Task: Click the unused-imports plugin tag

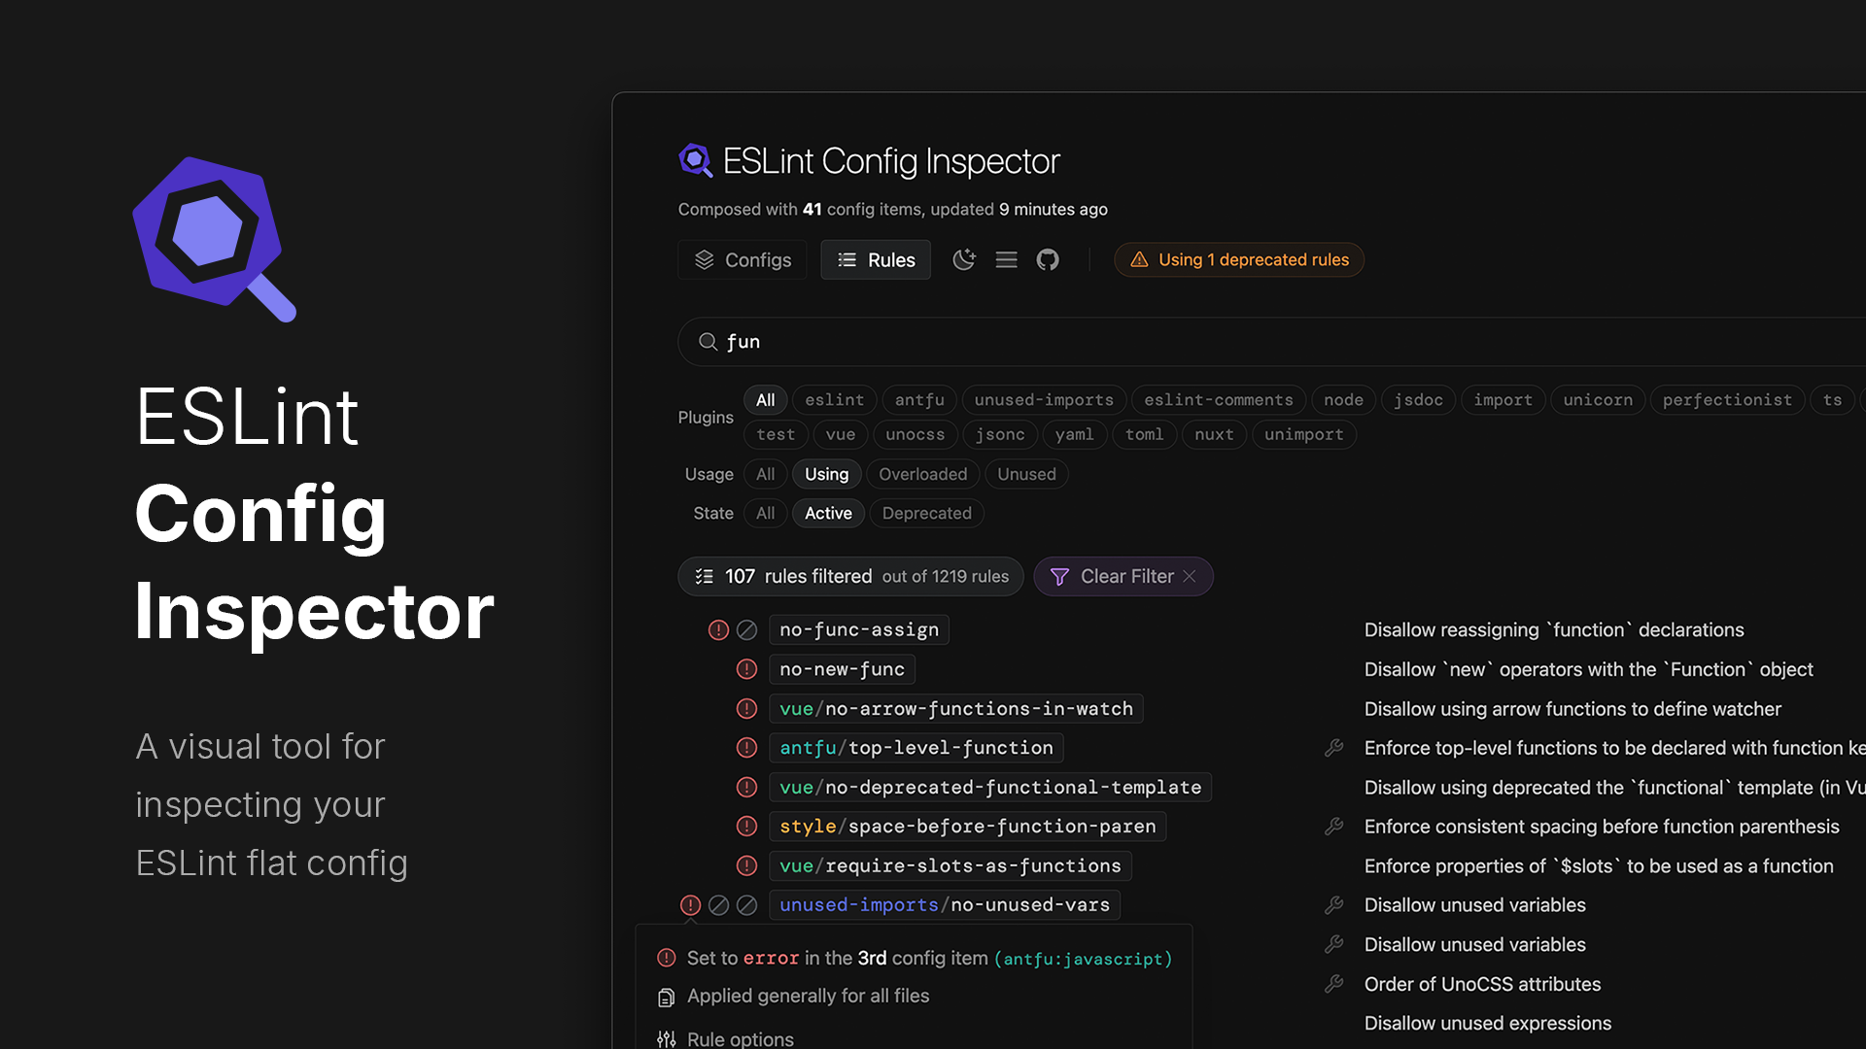Action: point(1043,401)
